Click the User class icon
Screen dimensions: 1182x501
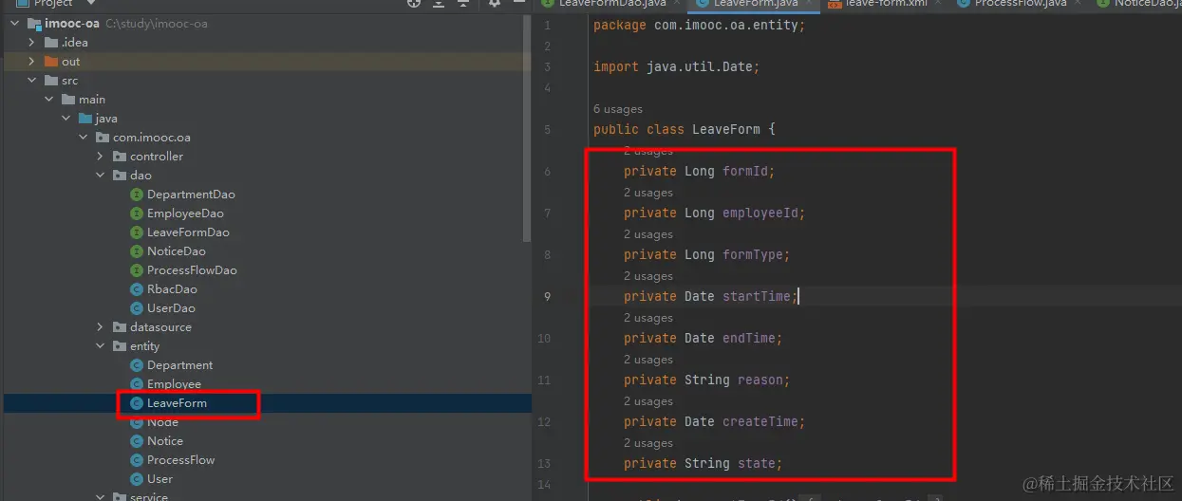click(137, 479)
